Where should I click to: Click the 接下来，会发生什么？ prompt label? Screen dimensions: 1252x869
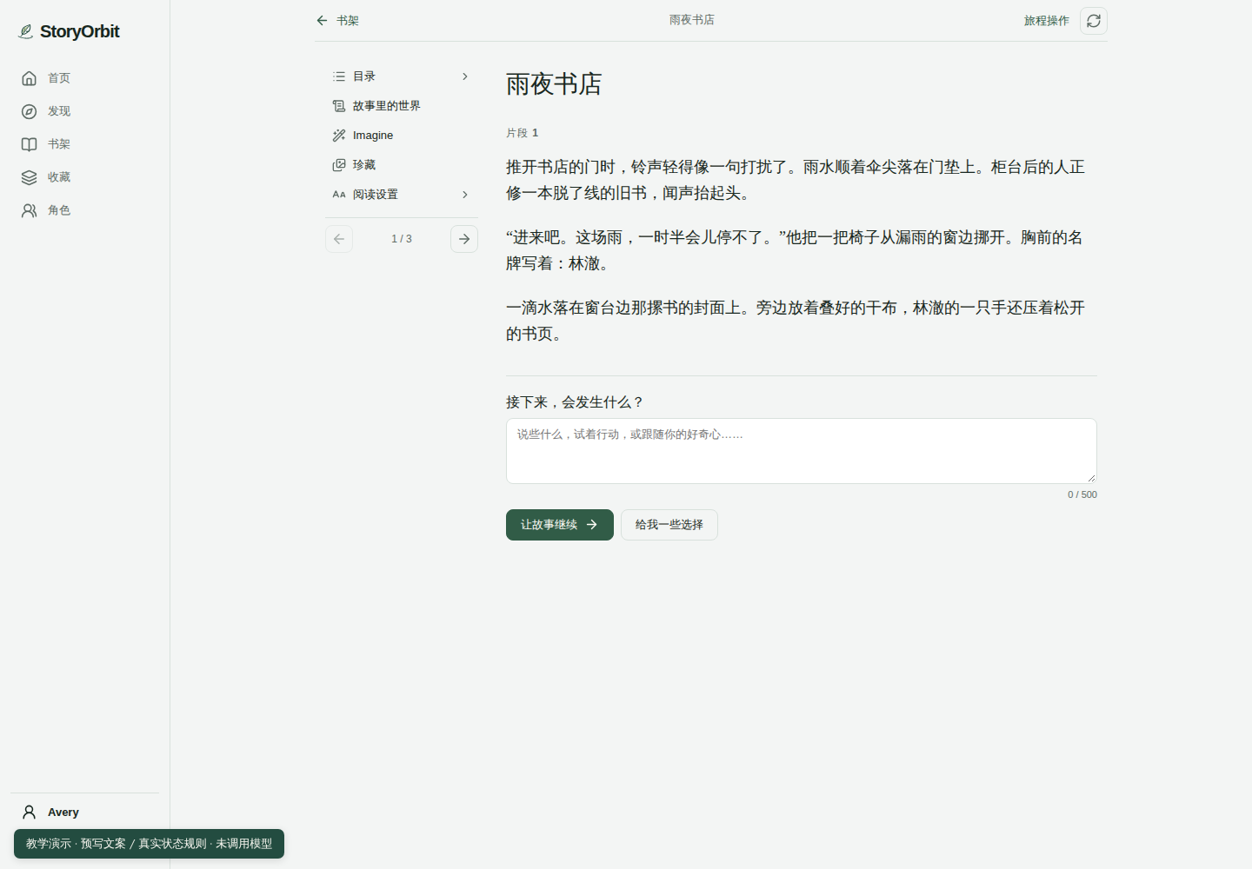pyautogui.click(x=576, y=402)
